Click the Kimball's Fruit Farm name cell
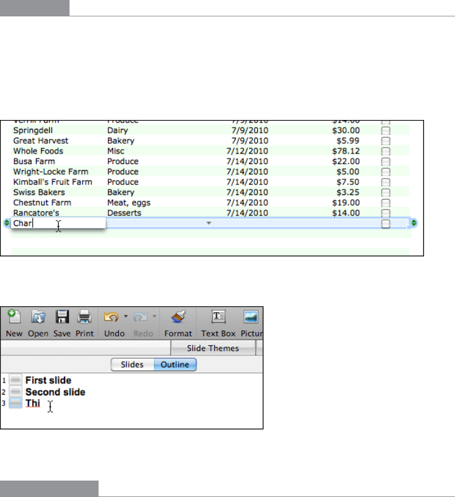The height and width of the screenshot is (497, 455). (52, 182)
